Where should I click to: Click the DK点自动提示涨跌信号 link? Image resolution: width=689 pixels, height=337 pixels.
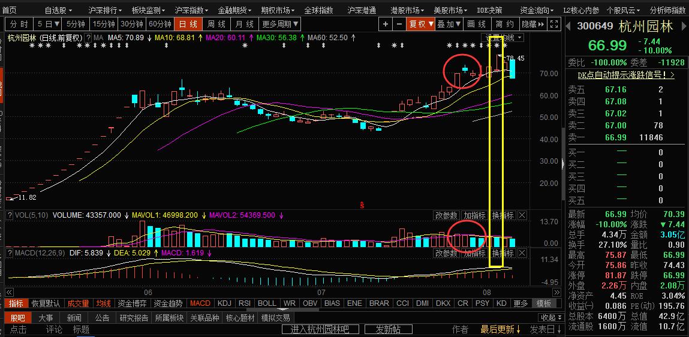625,75
